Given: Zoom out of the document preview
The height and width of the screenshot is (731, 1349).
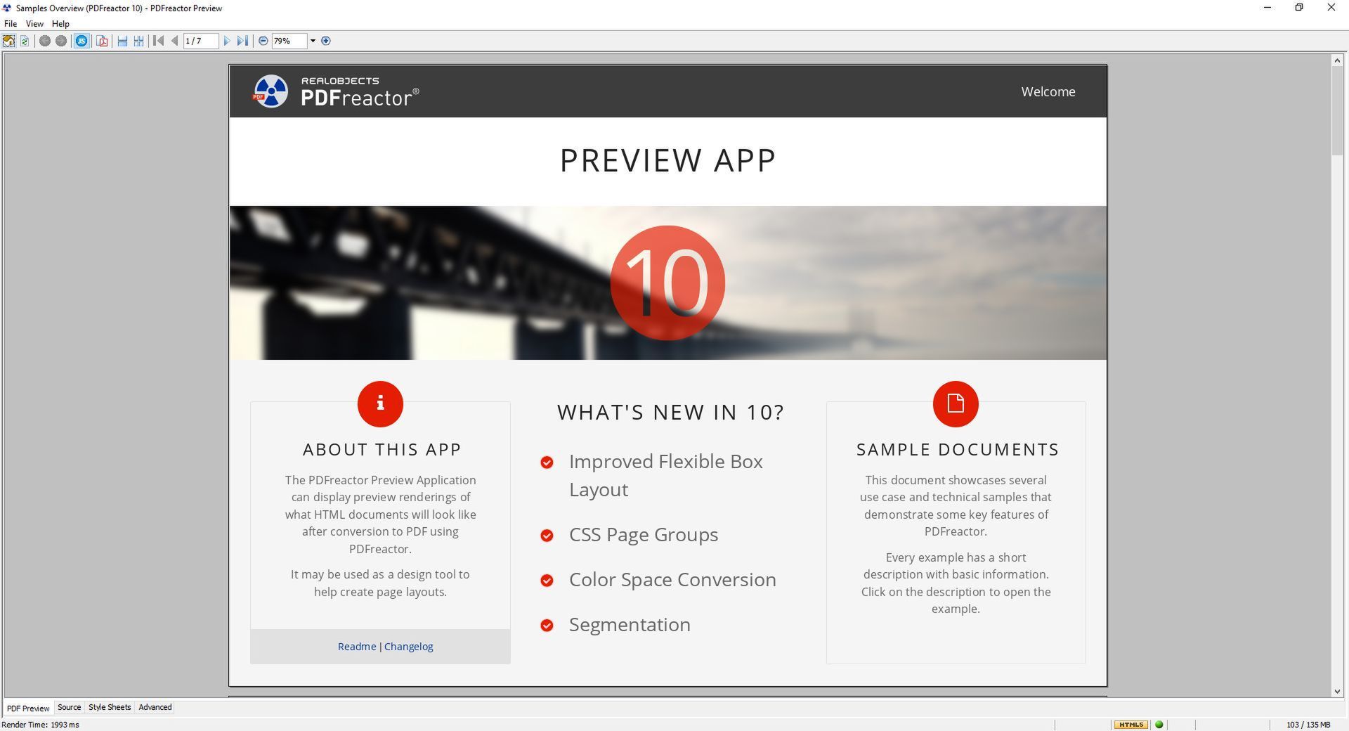Looking at the screenshot, I should point(263,41).
